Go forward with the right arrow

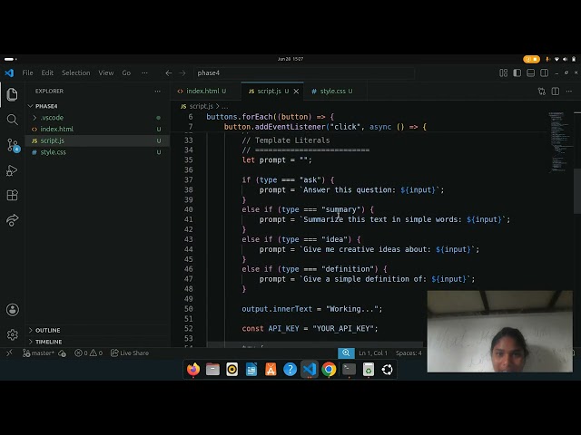(x=182, y=72)
